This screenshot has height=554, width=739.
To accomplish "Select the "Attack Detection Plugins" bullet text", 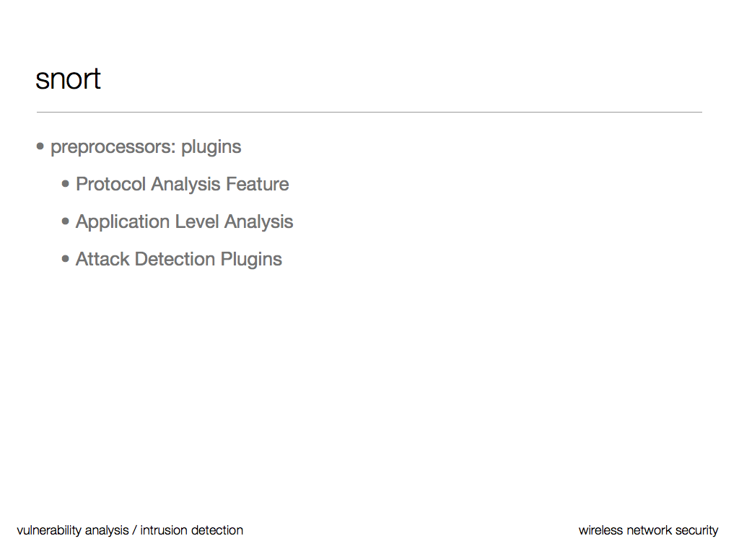I will [178, 260].
